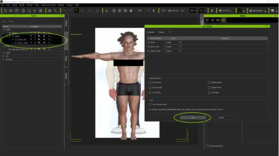Click the Undo arrow in toolbar
Image resolution: width=279 pixels, height=156 pixels.
64,11
